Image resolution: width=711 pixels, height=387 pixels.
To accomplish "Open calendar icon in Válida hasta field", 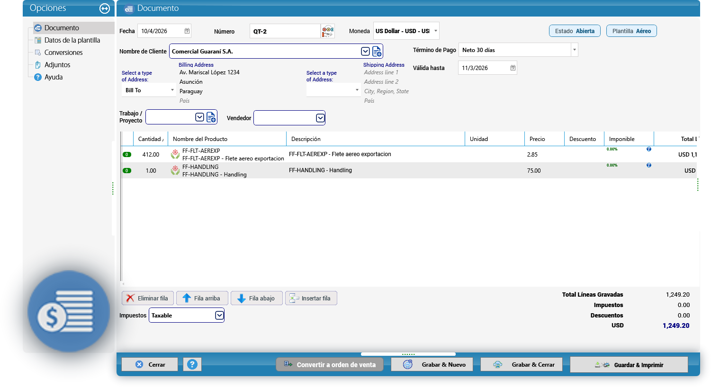I will point(513,68).
